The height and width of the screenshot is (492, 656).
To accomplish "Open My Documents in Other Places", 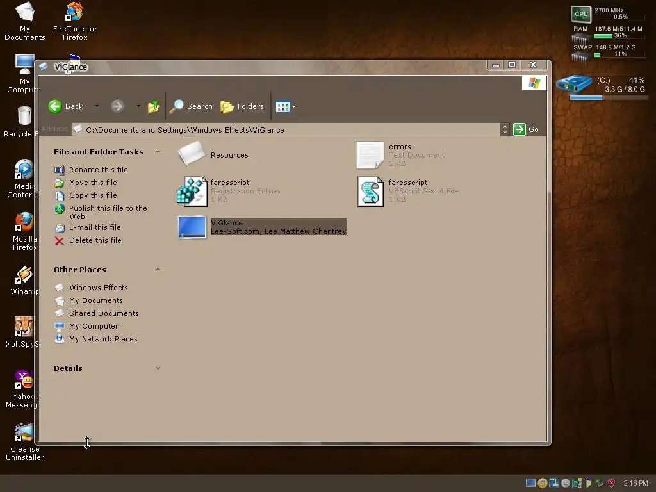I will coord(96,300).
